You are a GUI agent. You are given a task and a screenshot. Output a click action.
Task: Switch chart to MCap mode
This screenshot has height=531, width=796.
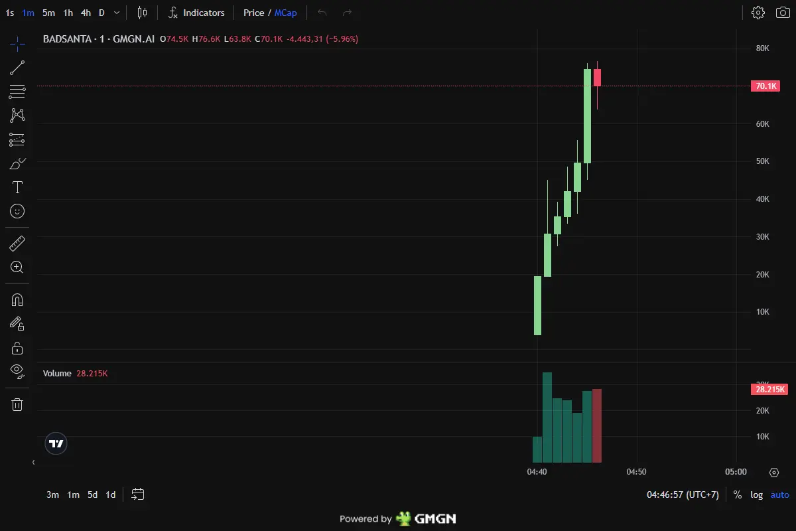coord(286,13)
